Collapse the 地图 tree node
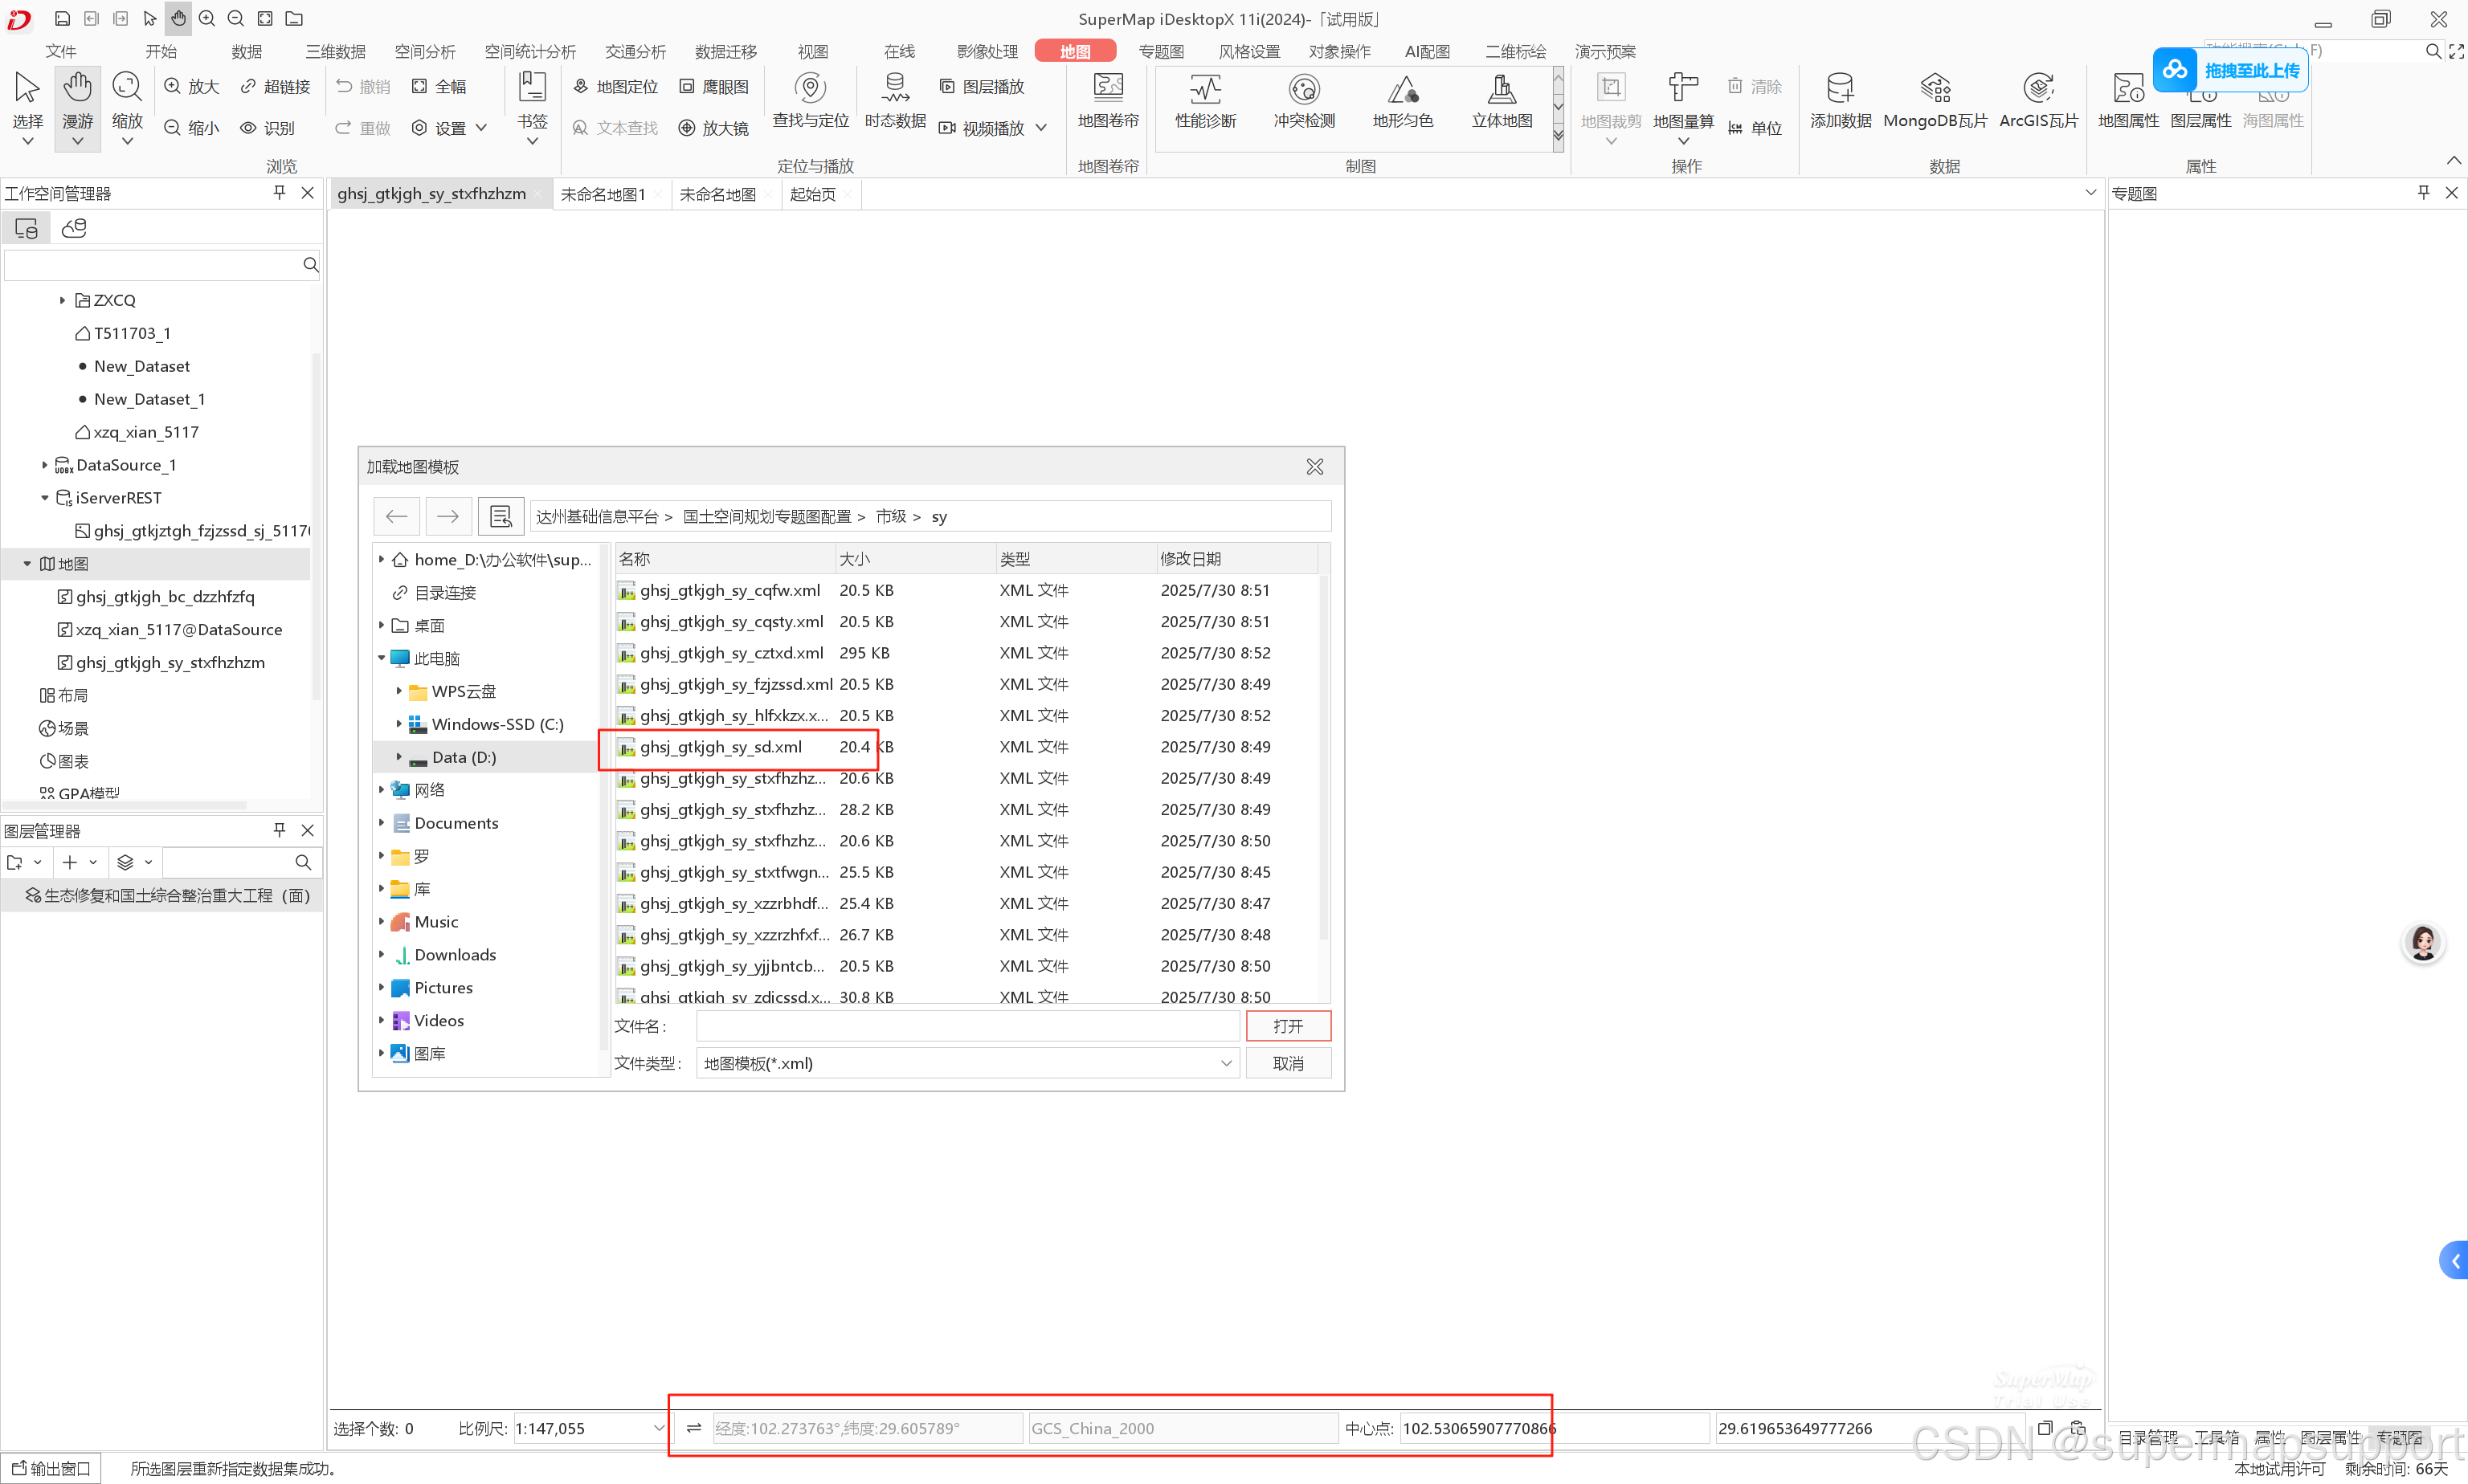This screenshot has width=2468, height=1484. pyautogui.click(x=27, y=564)
